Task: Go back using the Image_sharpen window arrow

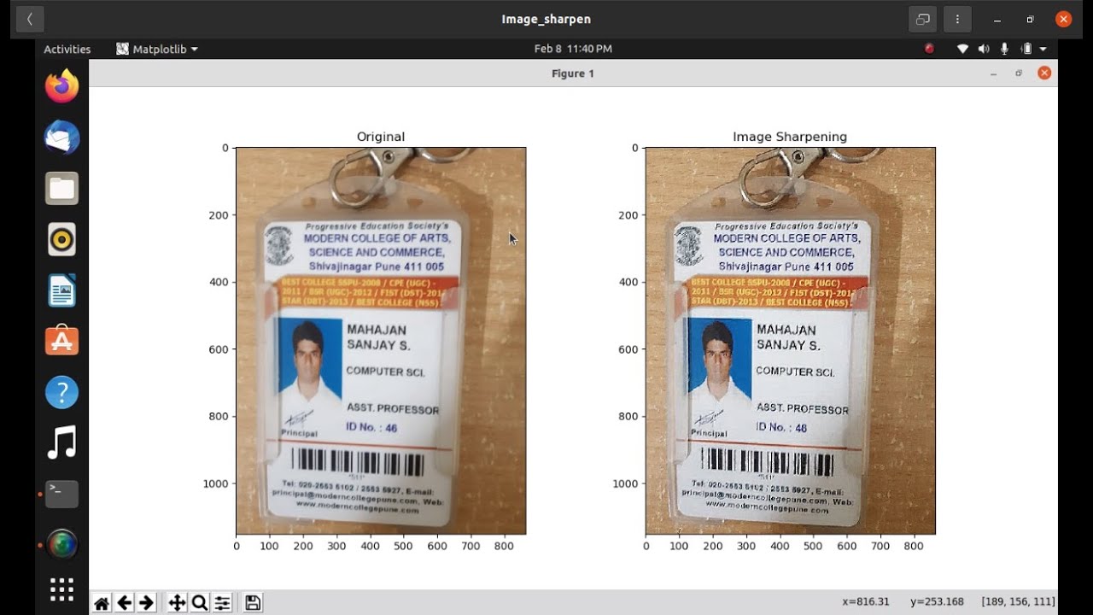Action: [30, 19]
